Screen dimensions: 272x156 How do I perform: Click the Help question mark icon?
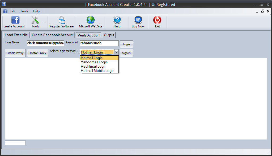(117, 20)
